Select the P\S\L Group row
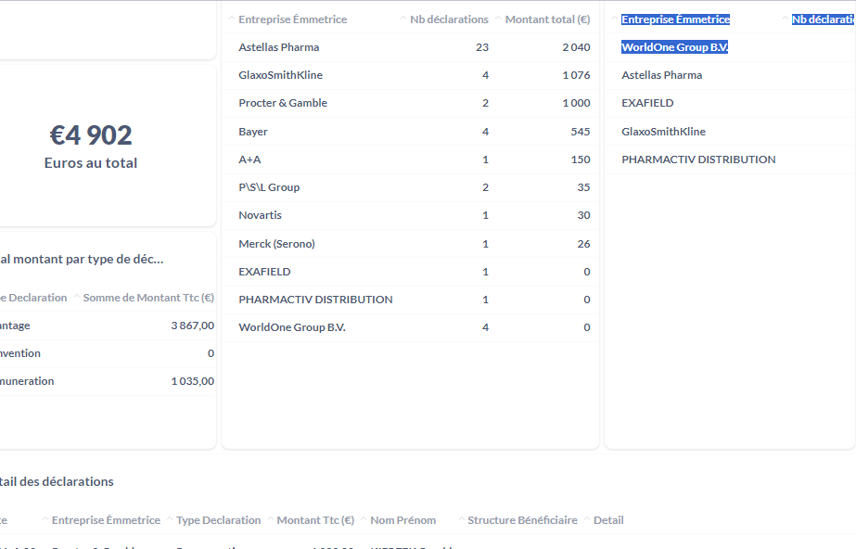856x549 pixels. tap(410, 187)
